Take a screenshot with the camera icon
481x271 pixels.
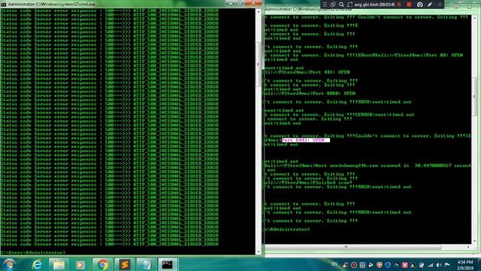coord(420,5)
